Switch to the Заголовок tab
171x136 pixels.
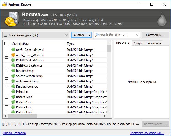[154, 43]
